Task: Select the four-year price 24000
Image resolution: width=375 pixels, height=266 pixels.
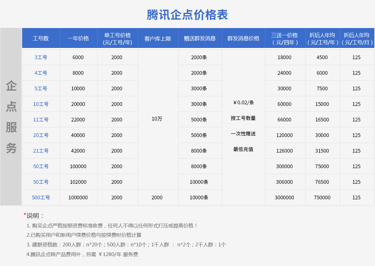Action: click(x=284, y=73)
